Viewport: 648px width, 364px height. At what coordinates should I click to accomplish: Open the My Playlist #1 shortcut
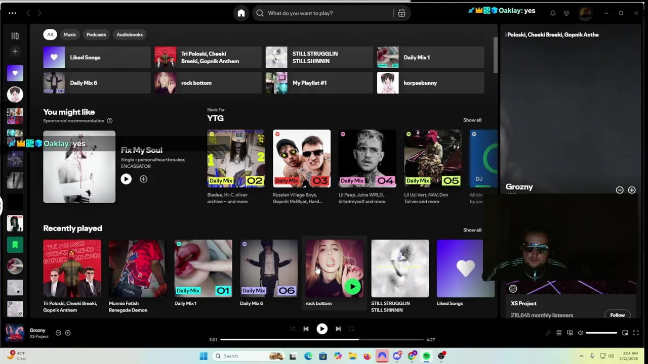(319, 83)
